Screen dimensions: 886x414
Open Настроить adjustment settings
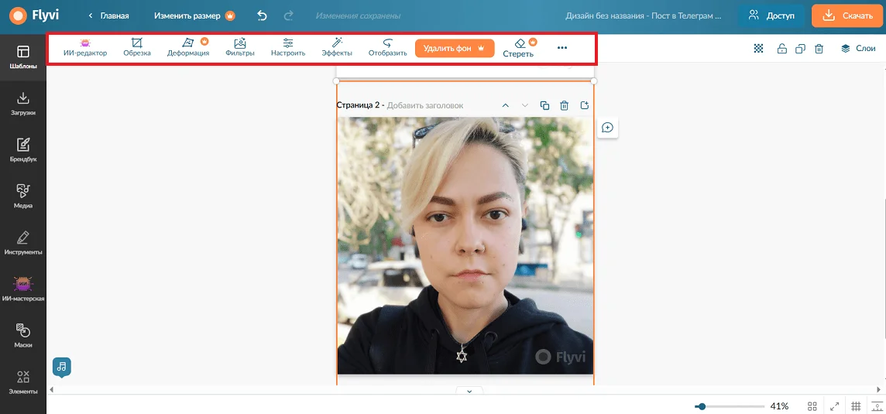pyautogui.click(x=288, y=47)
